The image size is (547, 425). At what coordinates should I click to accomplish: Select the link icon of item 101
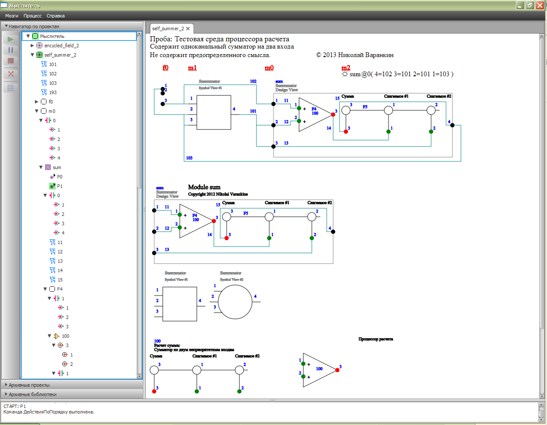tap(44, 64)
